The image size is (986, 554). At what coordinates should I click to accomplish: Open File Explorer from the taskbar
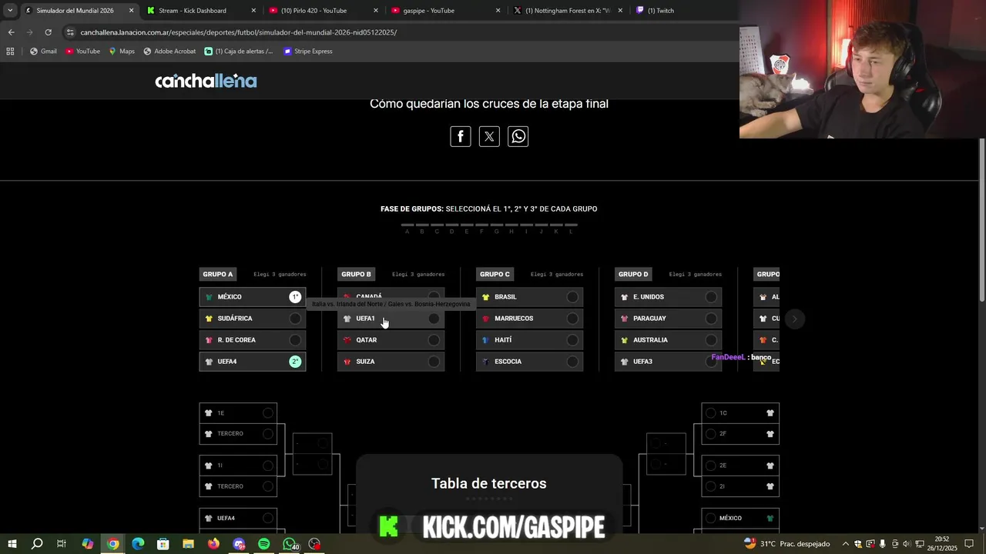pos(188,544)
